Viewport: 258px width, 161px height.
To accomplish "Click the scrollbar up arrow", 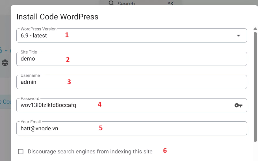I will click(x=255, y=29).
